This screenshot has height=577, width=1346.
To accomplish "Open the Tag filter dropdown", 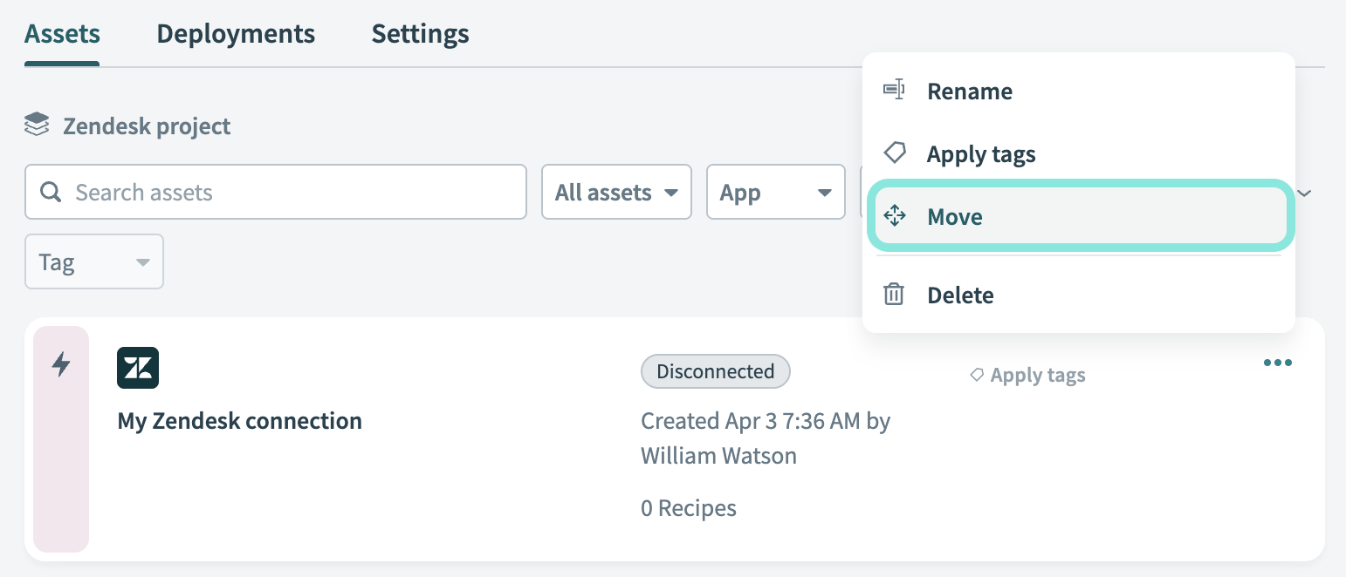I will click(x=94, y=261).
